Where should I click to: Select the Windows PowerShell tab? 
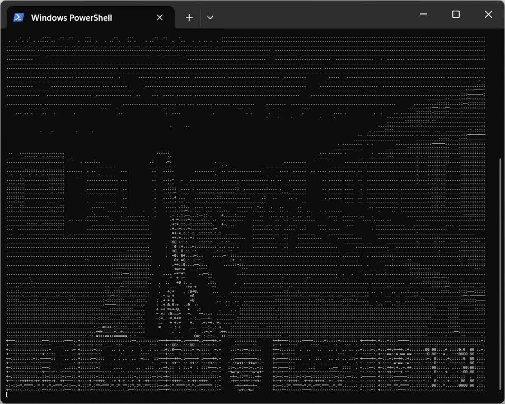(x=84, y=17)
